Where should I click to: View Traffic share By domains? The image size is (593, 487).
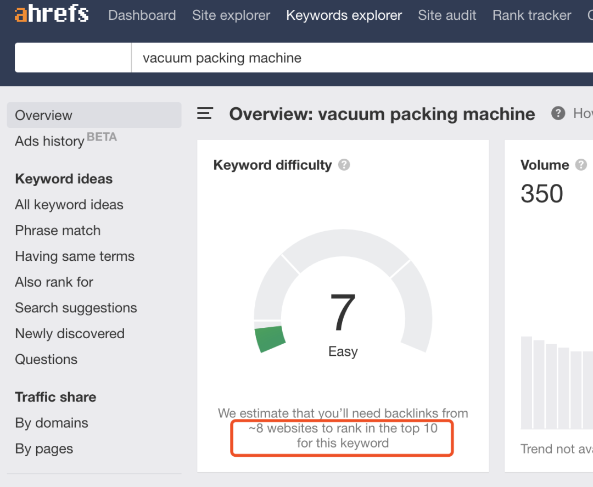point(52,423)
